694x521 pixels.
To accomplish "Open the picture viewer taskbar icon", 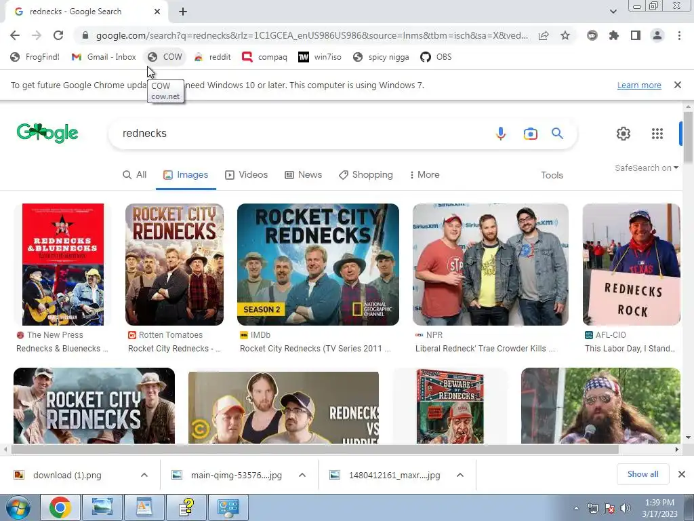I will [102, 507].
